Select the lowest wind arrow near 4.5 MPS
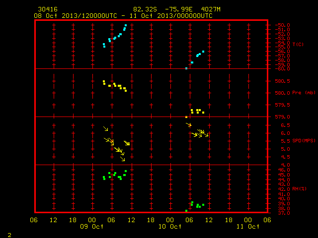 click(123, 159)
